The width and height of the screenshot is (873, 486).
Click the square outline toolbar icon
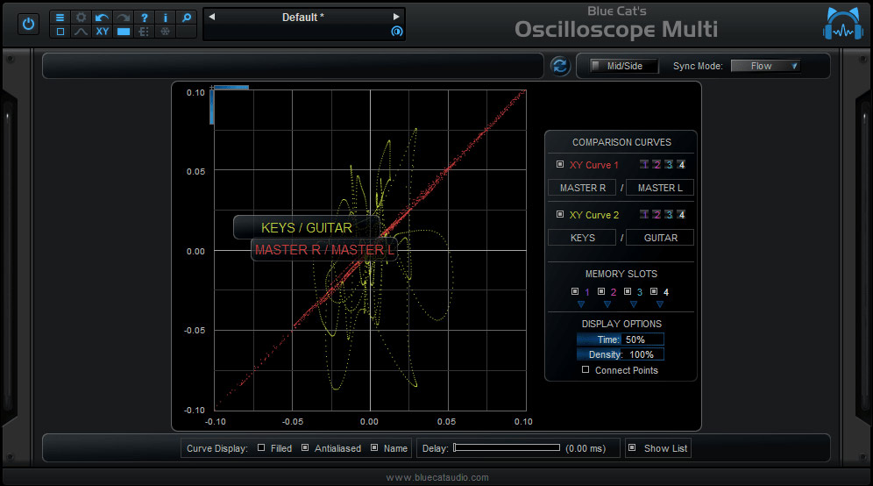point(60,32)
